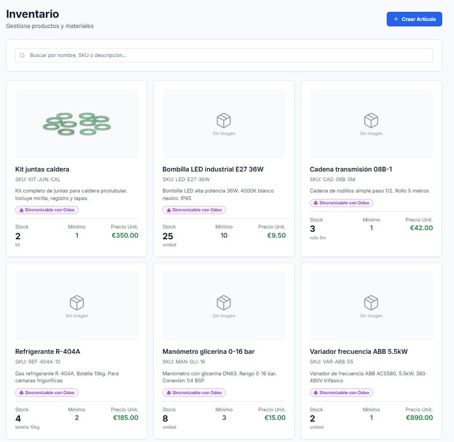Screen dimensions: 454x442
Task: Click the Odoo icon in the Kit juntas caldera badge
Action: click(22, 210)
